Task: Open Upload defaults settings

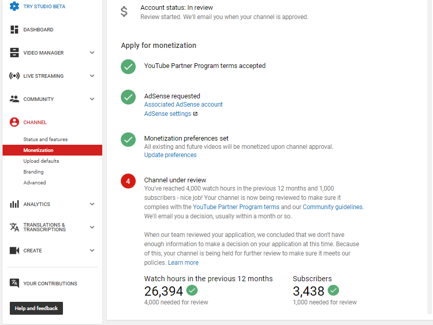Action: (x=41, y=161)
